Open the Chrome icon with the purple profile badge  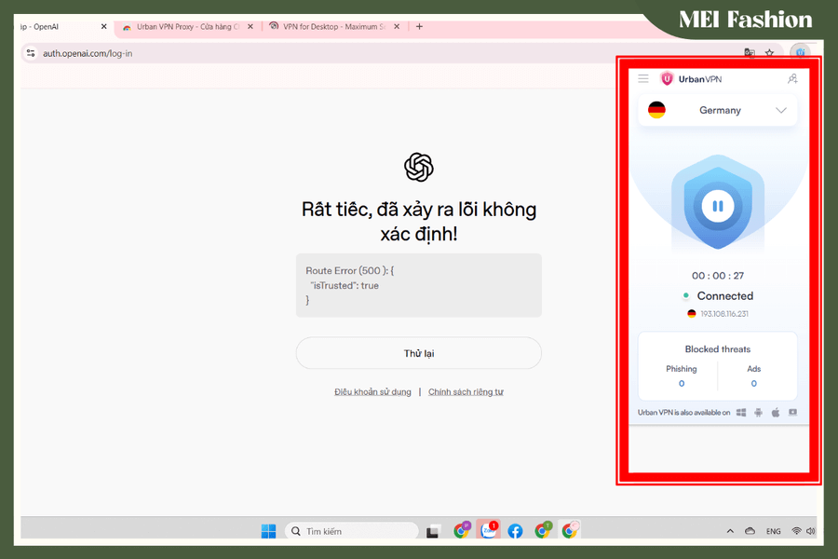point(462,530)
